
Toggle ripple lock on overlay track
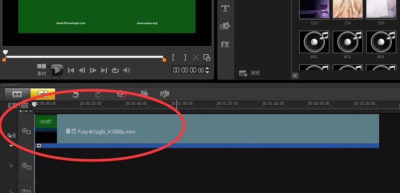(11, 165)
